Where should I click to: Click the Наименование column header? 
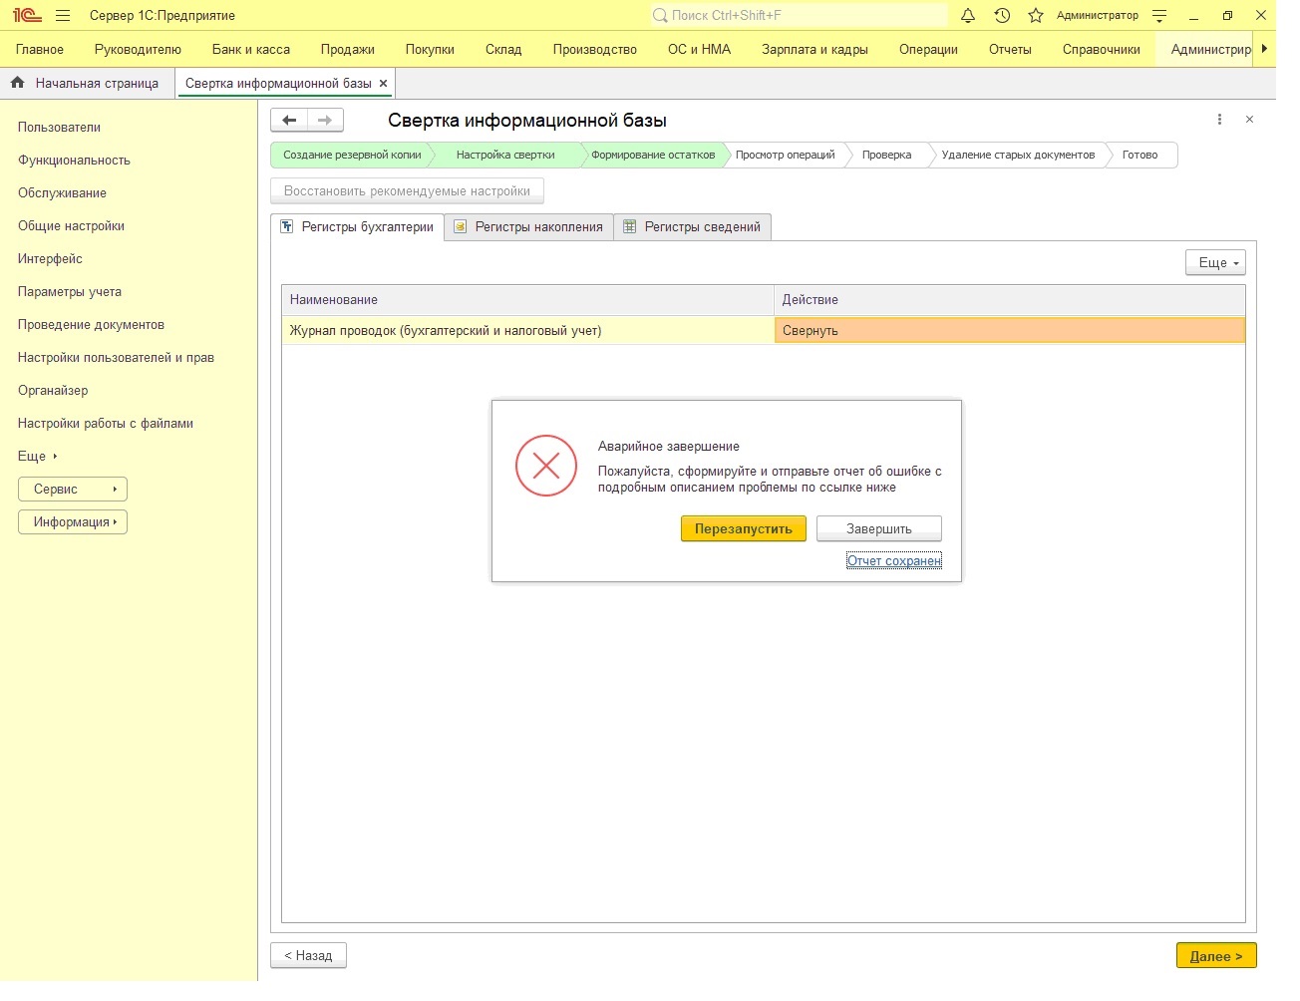(528, 300)
